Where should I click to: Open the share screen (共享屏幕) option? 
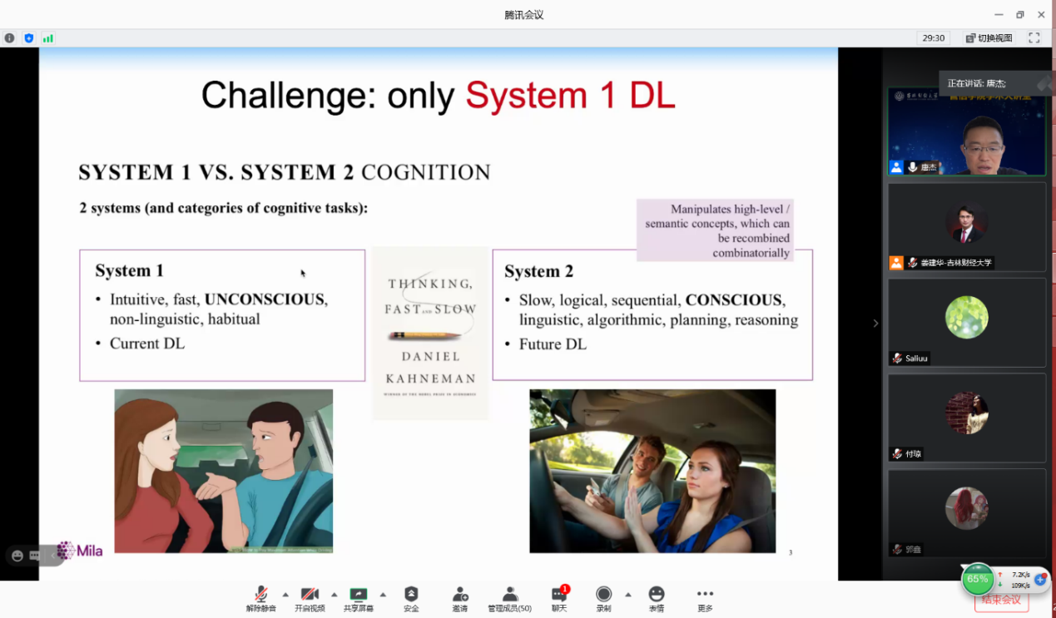click(359, 598)
